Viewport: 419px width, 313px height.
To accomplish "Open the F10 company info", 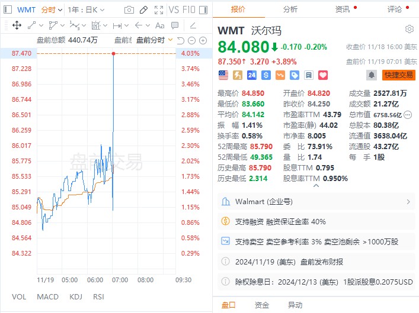I will pos(189,10).
